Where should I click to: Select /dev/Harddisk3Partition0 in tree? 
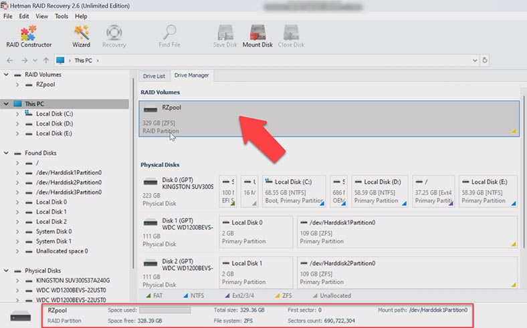69,192
